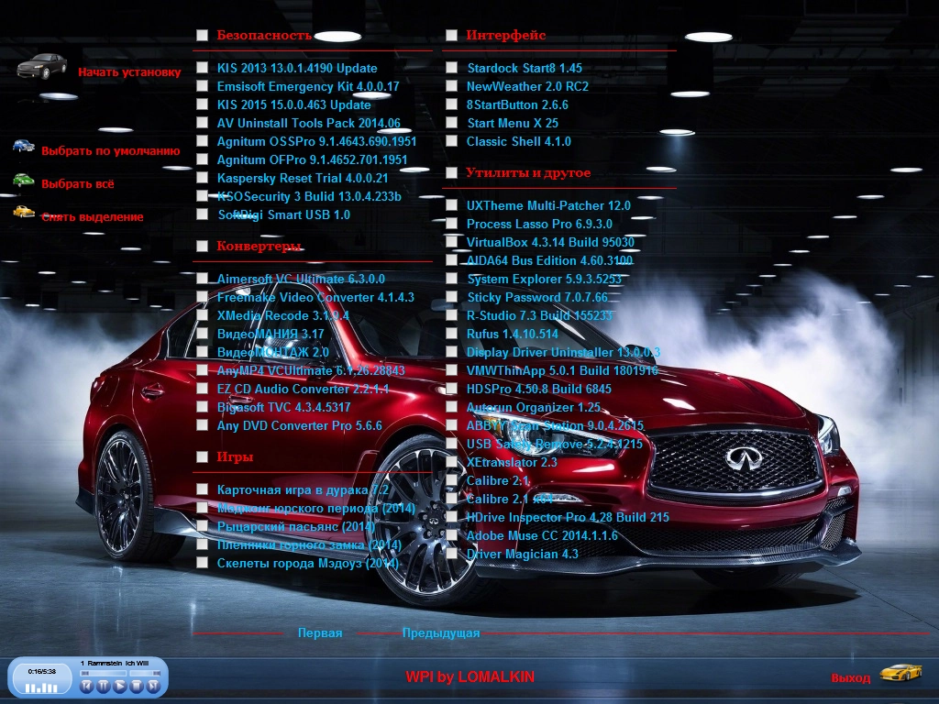Image resolution: width=939 pixels, height=704 pixels.
Task: Click Agnitum OFPro 9.1.4652.701.1951 text
Action: tap(312, 159)
